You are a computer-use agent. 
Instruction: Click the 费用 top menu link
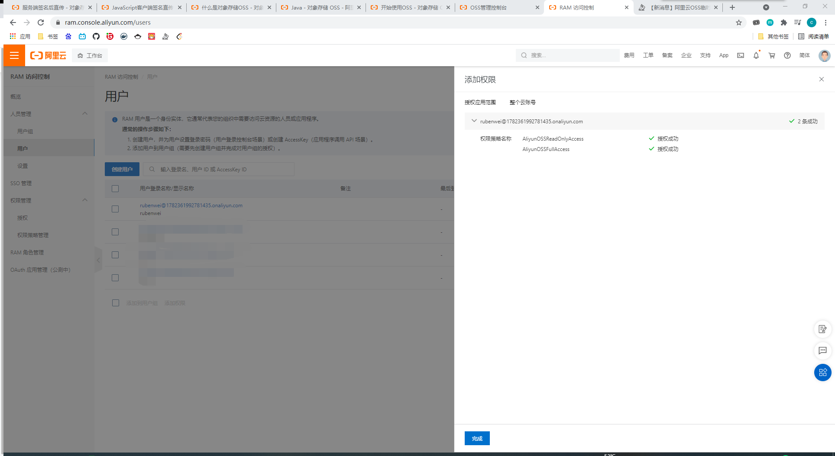[x=629, y=55]
